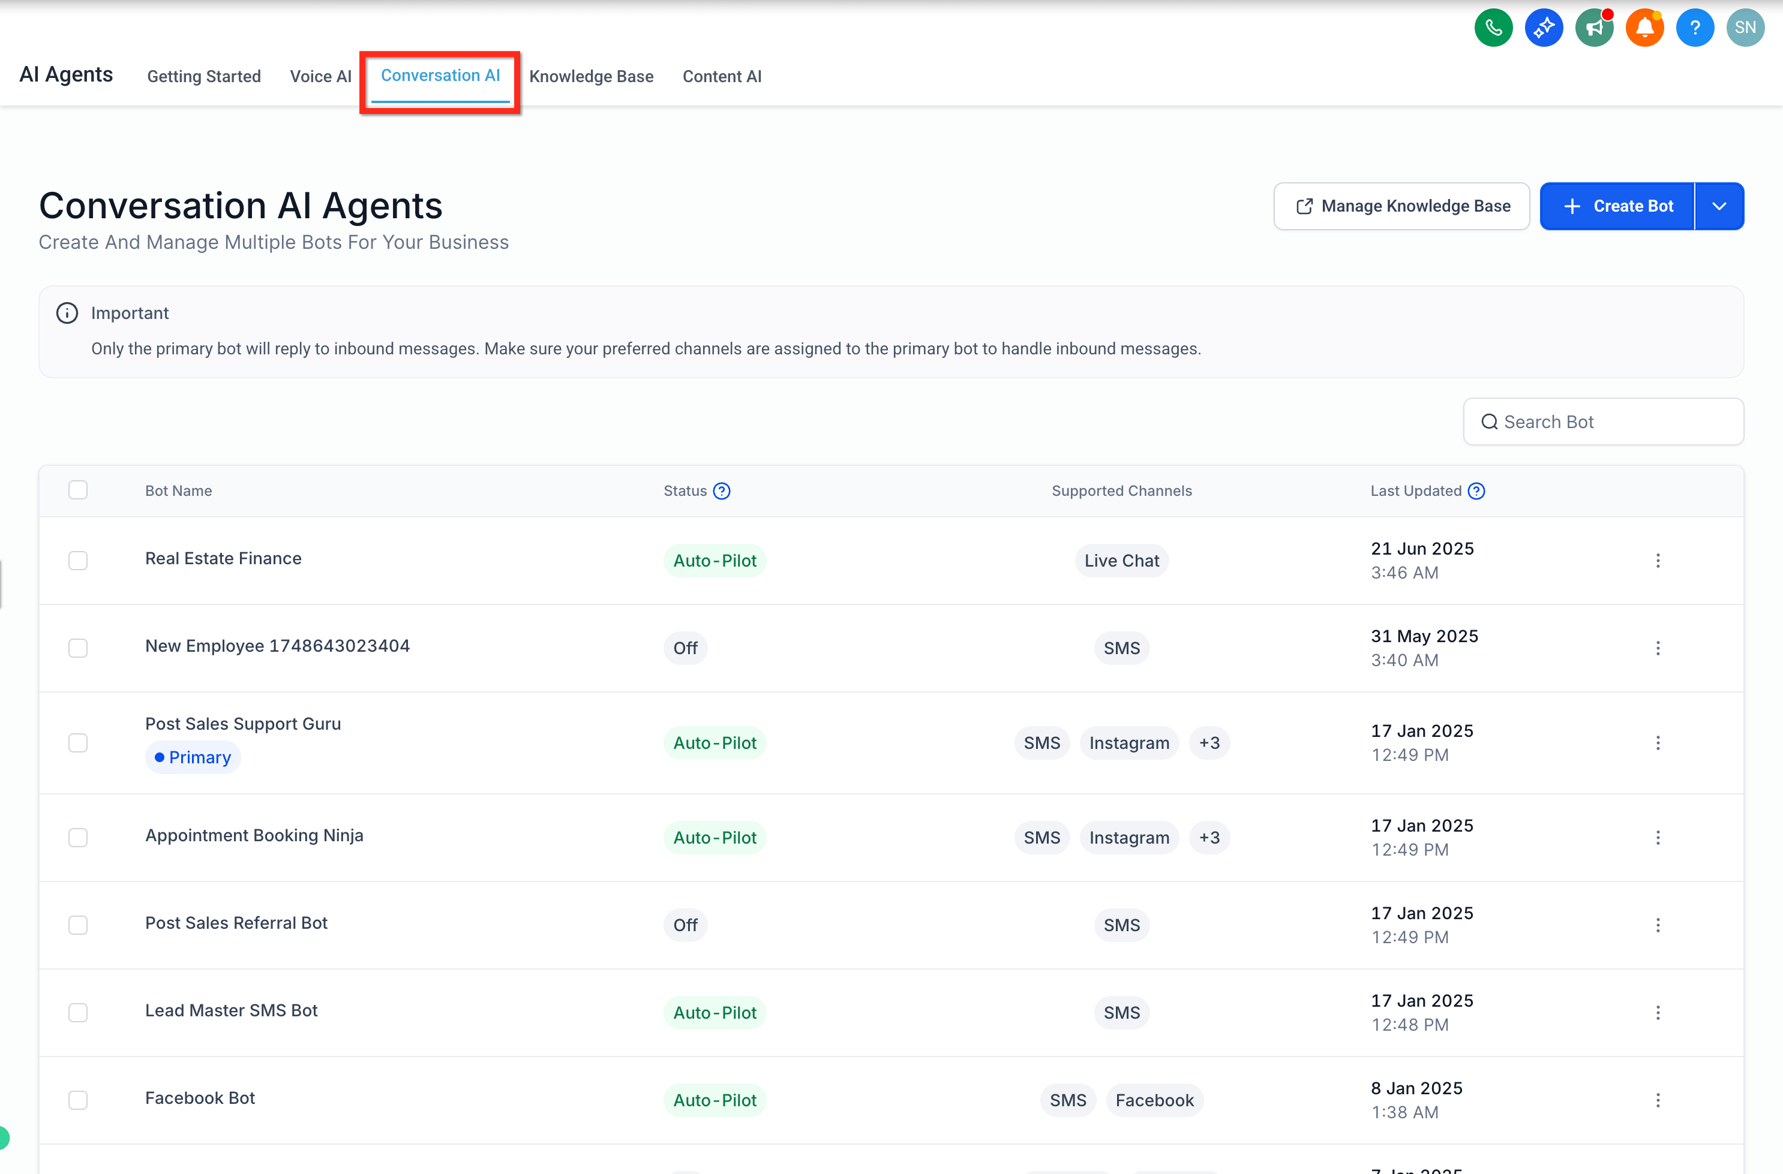Click the Auto-Pilot status of Real Estate Finance
The width and height of the screenshot is (1783, 1174).
click(715, 561)
